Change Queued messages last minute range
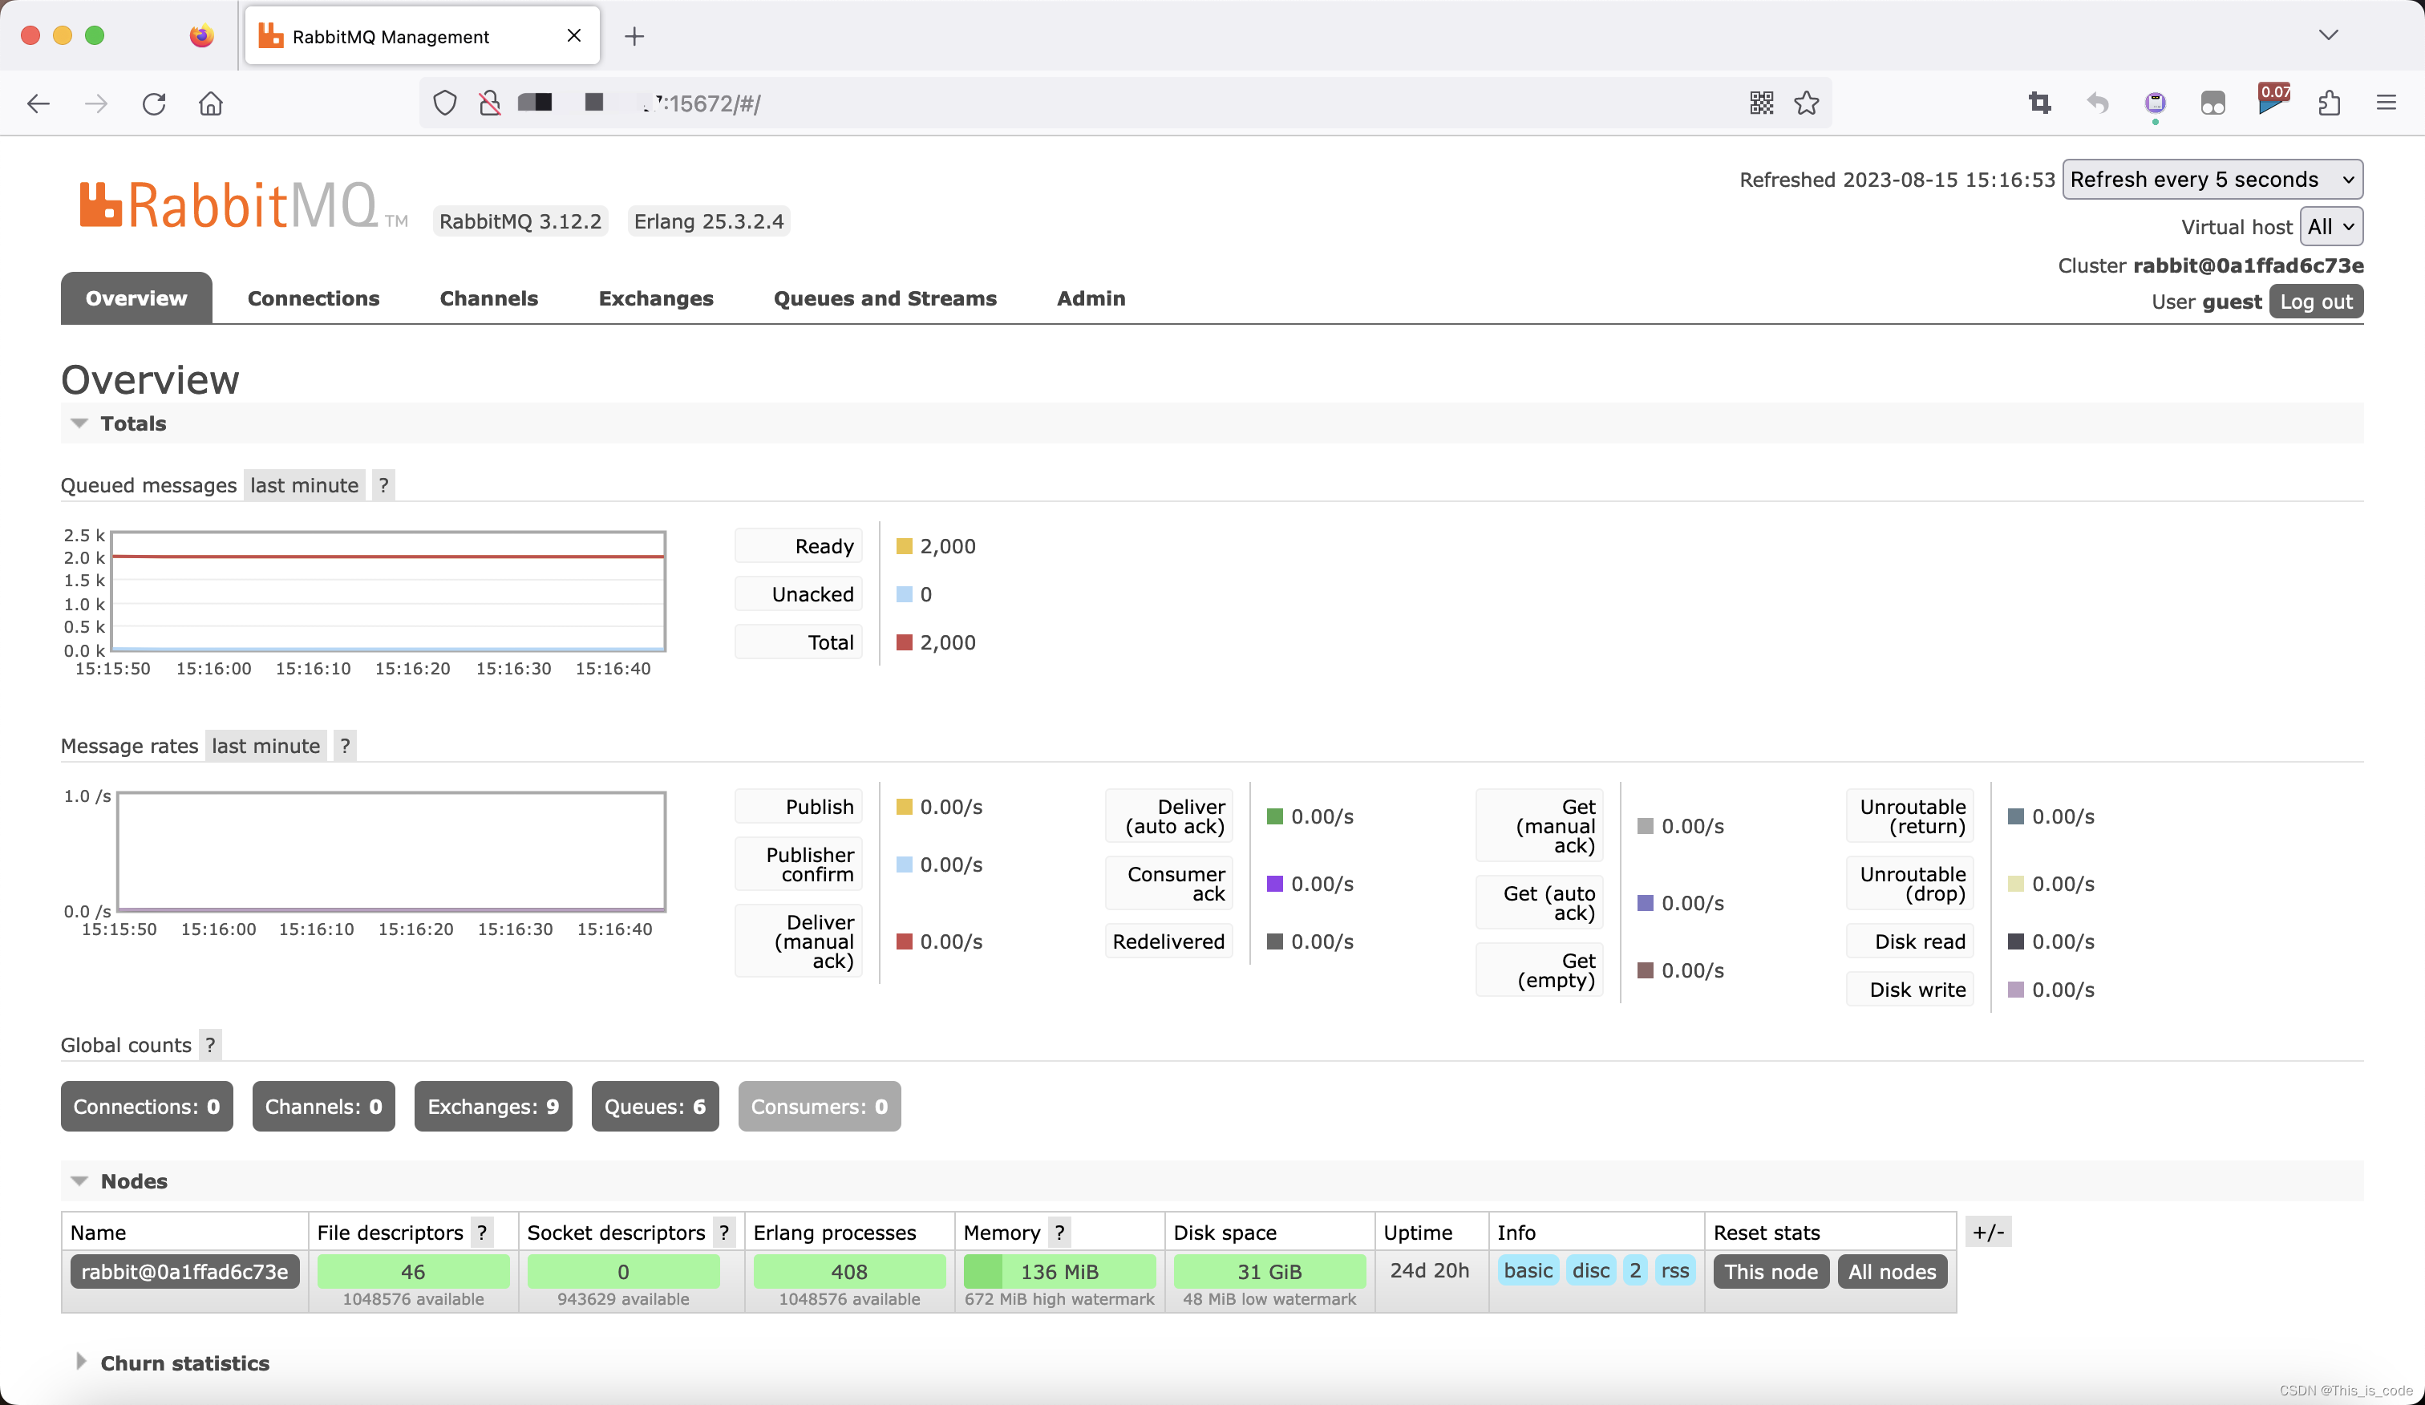 304,485
